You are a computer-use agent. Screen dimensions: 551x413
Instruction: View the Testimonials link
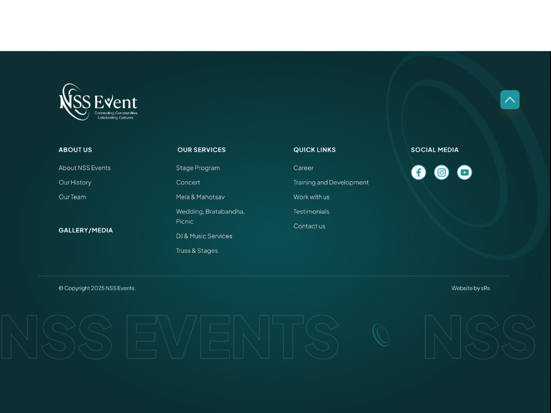pos(311,212)
